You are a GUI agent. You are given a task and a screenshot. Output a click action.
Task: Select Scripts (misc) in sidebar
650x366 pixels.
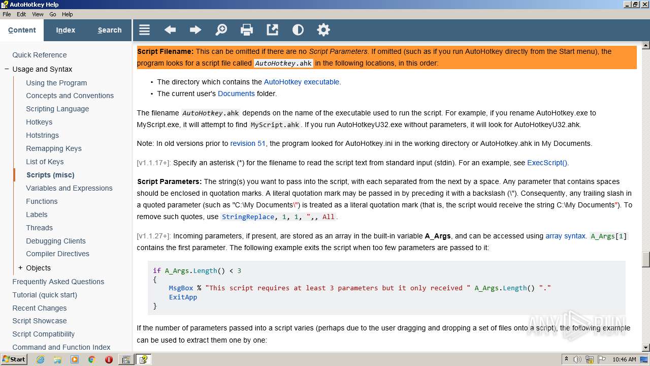tap(50, 175)
